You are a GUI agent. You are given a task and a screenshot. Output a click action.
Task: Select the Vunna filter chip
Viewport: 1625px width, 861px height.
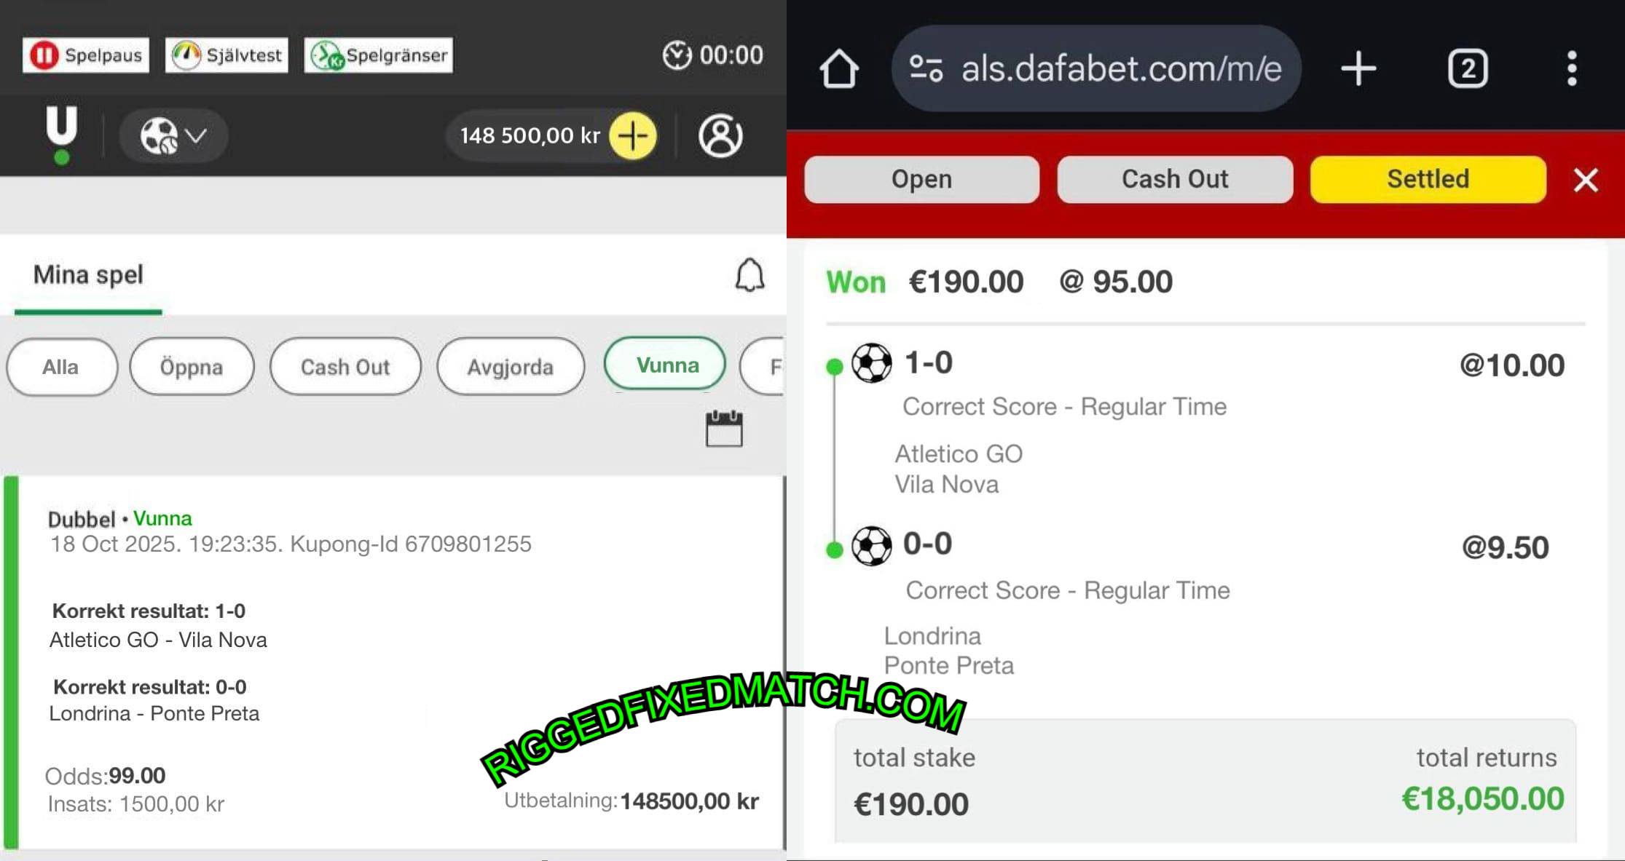tap(665, 365)
